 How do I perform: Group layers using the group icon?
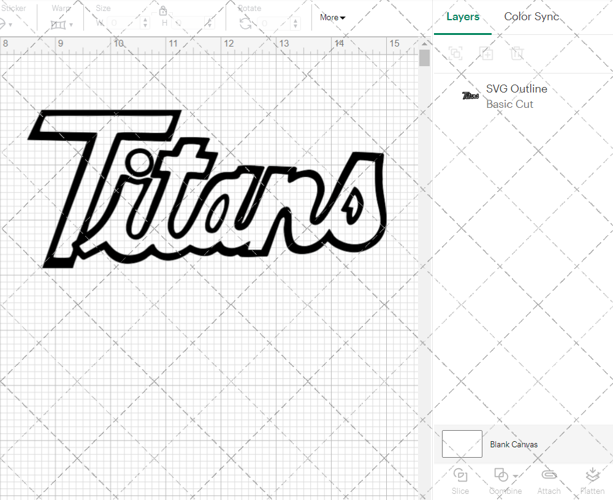pos(455,53)
